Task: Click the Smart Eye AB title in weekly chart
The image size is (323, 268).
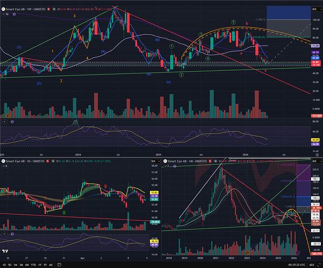Action: pyautogui.click(x=20, y=9)
